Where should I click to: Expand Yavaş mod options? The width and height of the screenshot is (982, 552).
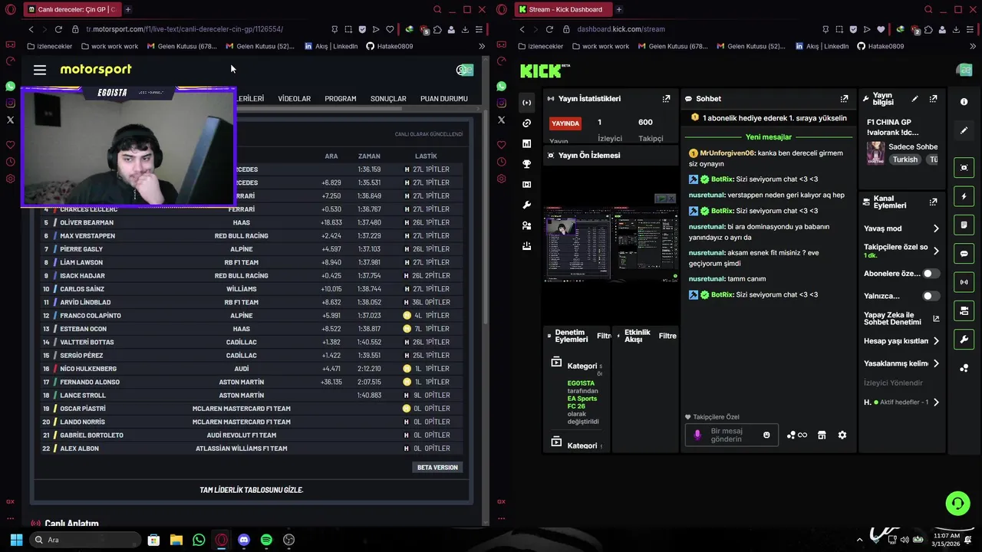(936, 228)
